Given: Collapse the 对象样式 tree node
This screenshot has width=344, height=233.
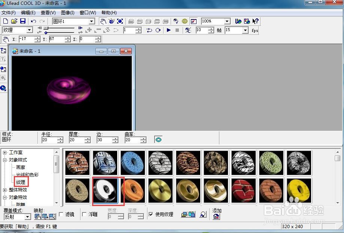Looking at the screenshot, I should tap(4, 160).
